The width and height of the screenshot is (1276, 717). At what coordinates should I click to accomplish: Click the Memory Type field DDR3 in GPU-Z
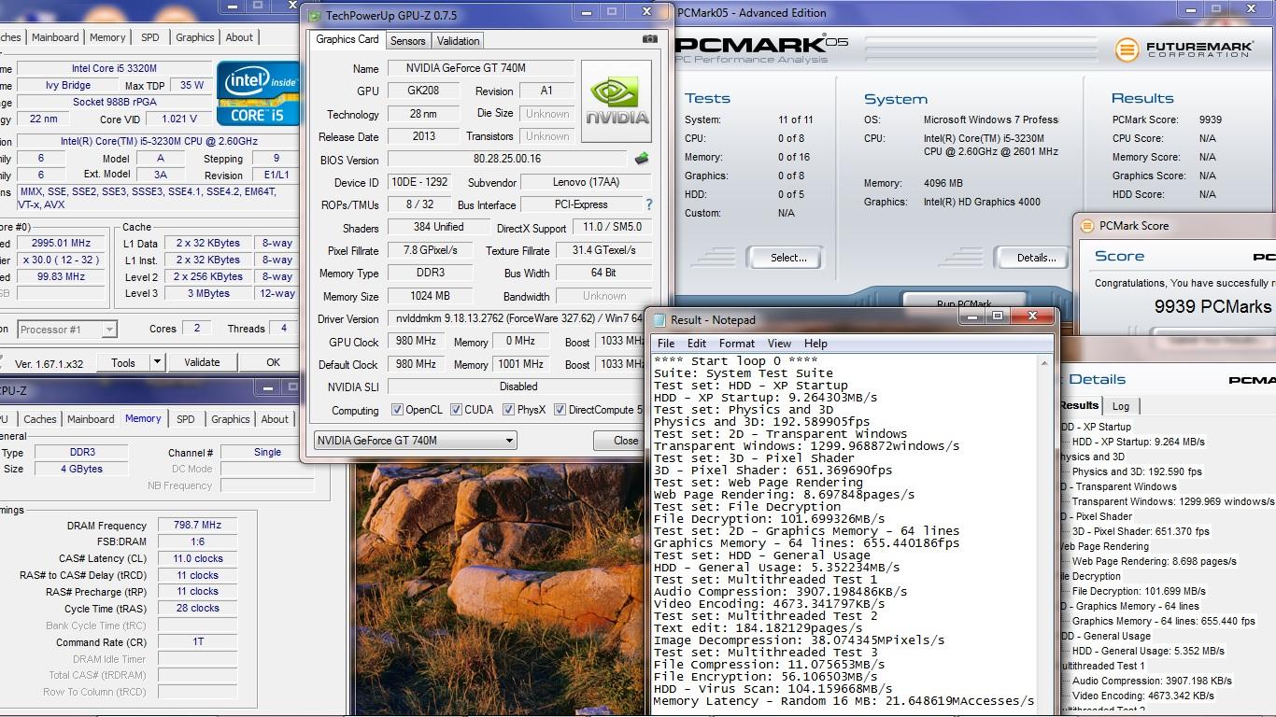pos(430,273)
